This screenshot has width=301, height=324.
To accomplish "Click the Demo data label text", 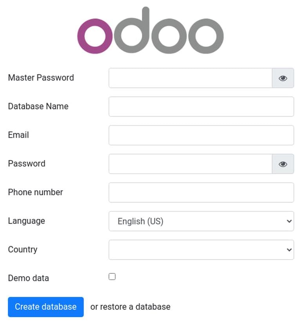I will click(x=28, y=278).
